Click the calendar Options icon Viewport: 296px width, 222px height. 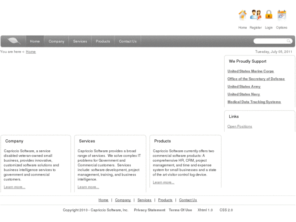(282, 15)
